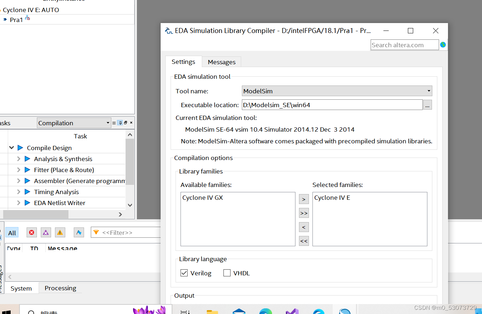Click the Tasks horizontal scrollbar thumb
482x314 pixels.
[x=35, y=214]
